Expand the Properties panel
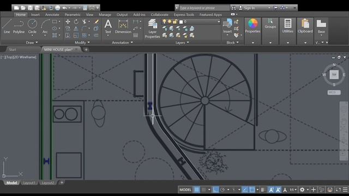Viewport: 349px width, 196px height. tap(252, 42)
